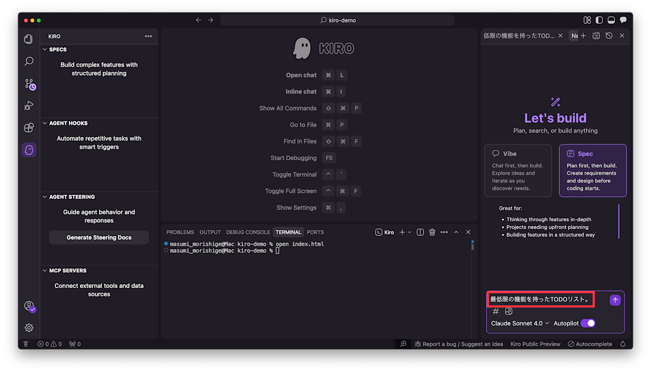
Task: Create a new terminal with plus
Action: point(403,232)
